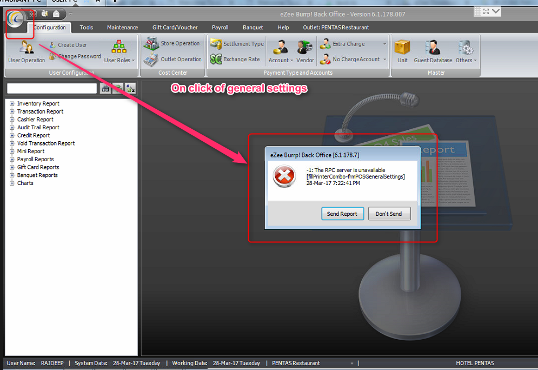Click the red error icon in the dialog
The width and height of the screenshot is (538, 370).
(284, 176)
